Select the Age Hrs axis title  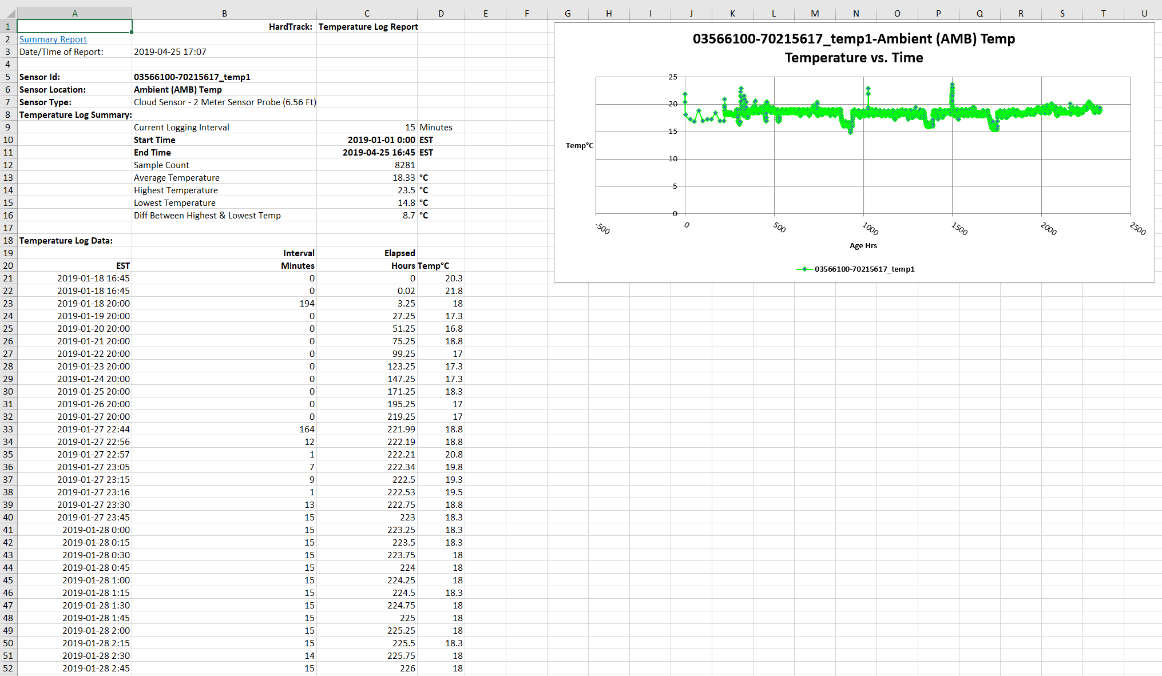point(863,246)
